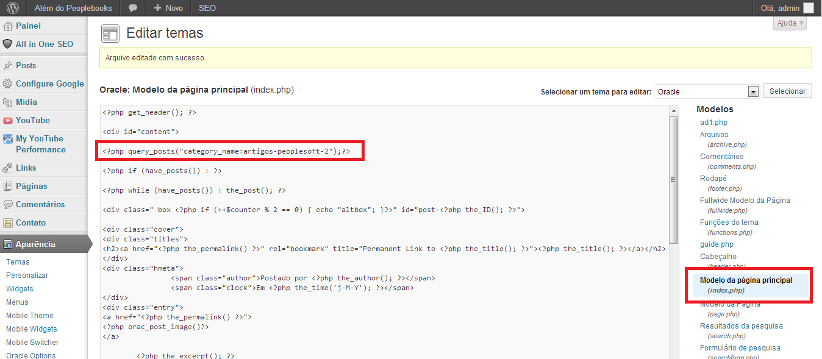
Task: Click the admin avatar in top bar
Action: tap(808, 8)
